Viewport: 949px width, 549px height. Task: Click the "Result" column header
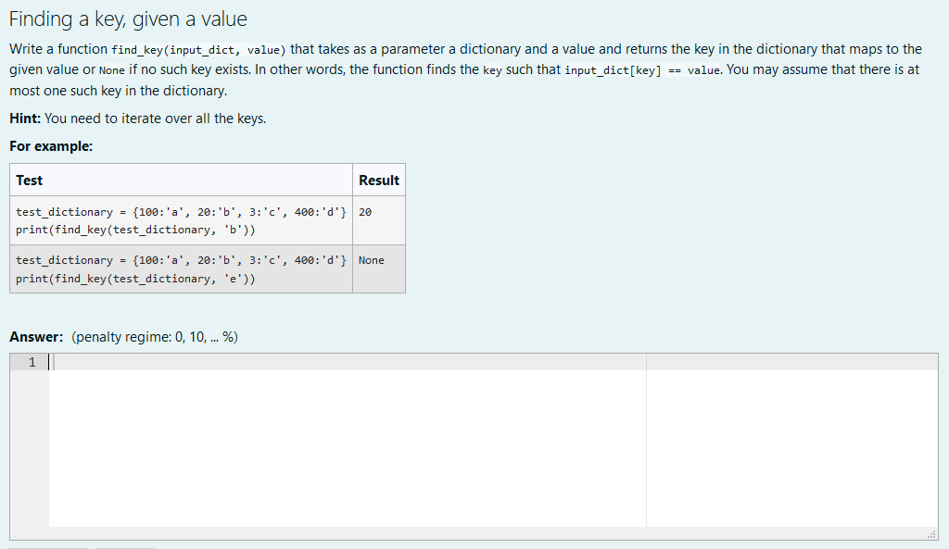[x=379, y=180]
